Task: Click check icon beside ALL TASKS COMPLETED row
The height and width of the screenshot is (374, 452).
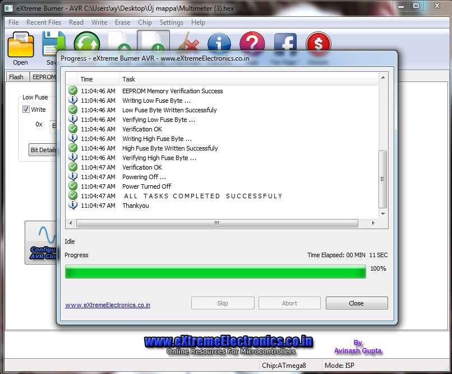Action: click(x=73, y=195)
